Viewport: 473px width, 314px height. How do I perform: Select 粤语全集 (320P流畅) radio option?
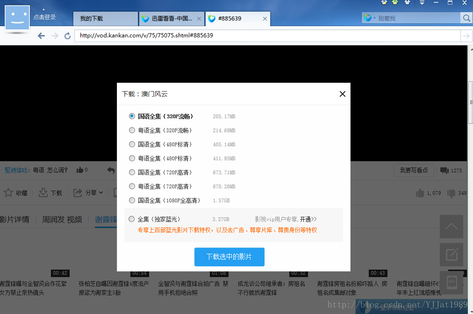click(132, 130)
